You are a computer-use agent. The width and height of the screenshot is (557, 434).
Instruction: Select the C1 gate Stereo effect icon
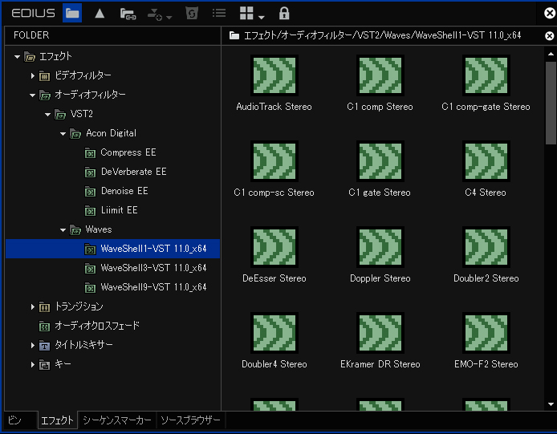point(380,161)
